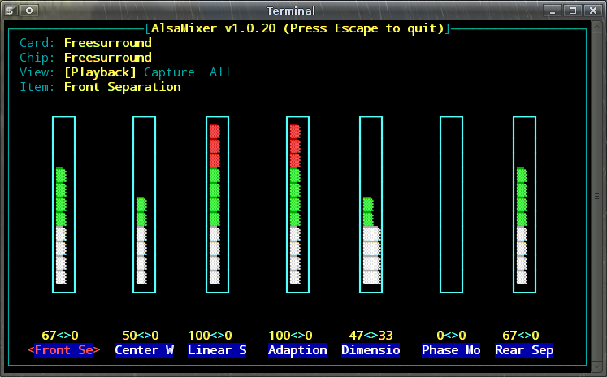Screen dimensions: 607x377
Task: Select the Phase Mo channel label
Action: point(451,350)
